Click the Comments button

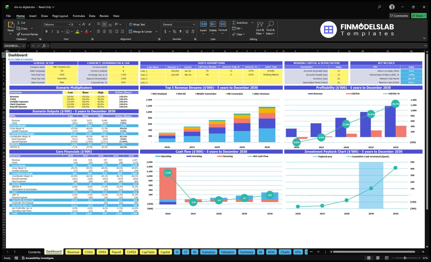[x=399, y=16]
